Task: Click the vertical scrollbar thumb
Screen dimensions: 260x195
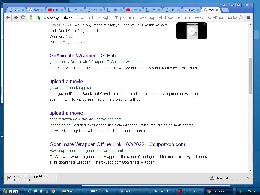Action: [x=250, y=76]
